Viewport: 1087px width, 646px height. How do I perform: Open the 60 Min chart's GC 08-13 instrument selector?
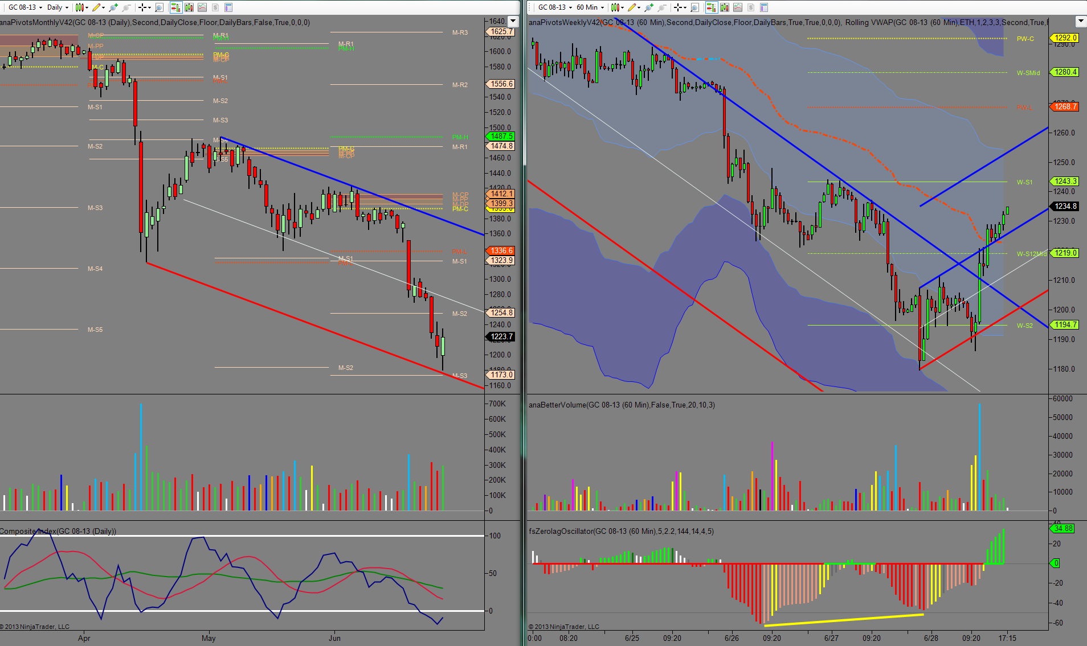click(555, 7)
